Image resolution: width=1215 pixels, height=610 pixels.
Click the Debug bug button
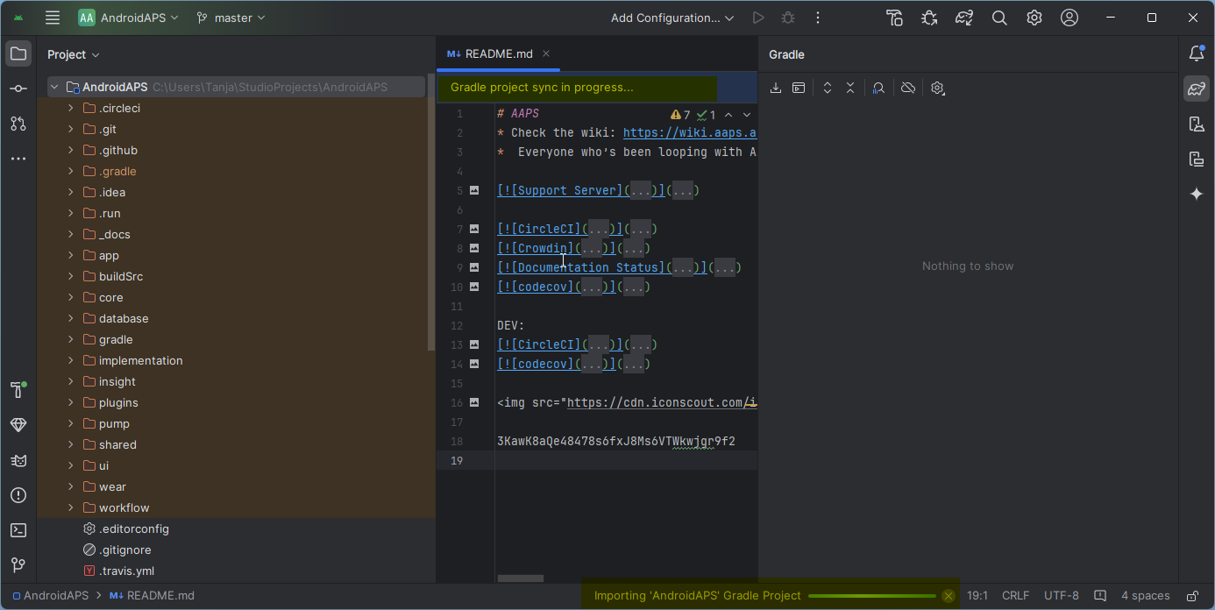pos(788,18)
